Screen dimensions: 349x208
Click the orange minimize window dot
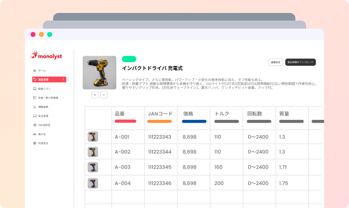41,35
